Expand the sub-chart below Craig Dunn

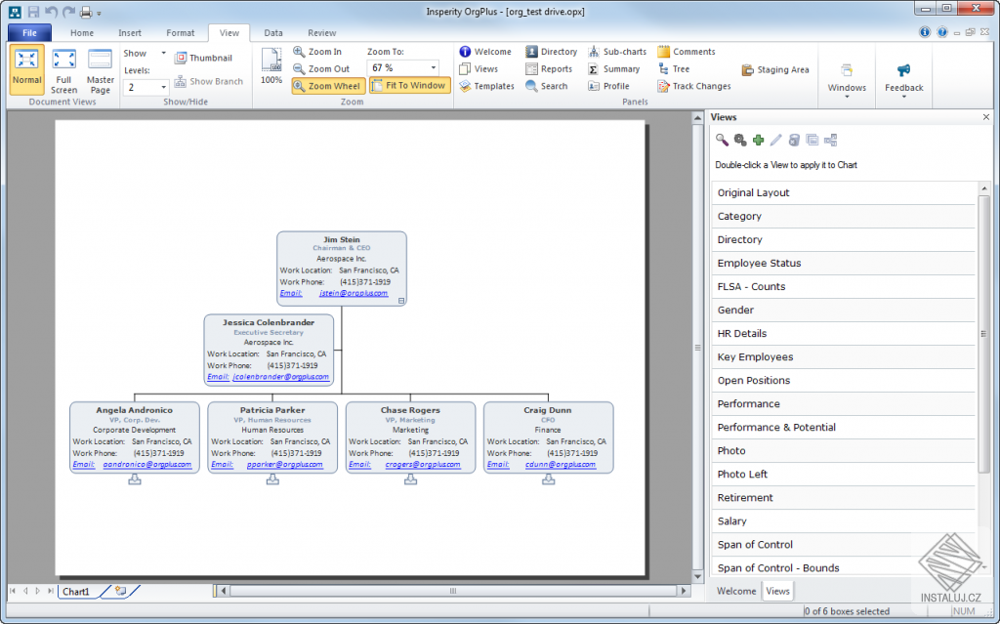[x=548, y=479]
